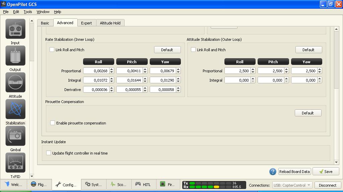Click the blue help question mark icon
Screen dimensions: 343x192
coord(273,172)
